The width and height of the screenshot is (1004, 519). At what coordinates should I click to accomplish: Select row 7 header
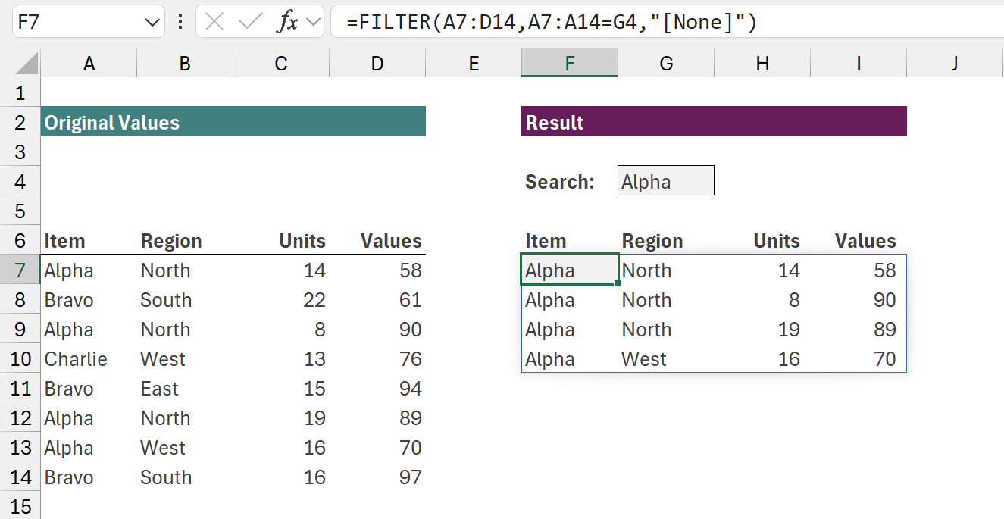[20, 270]
